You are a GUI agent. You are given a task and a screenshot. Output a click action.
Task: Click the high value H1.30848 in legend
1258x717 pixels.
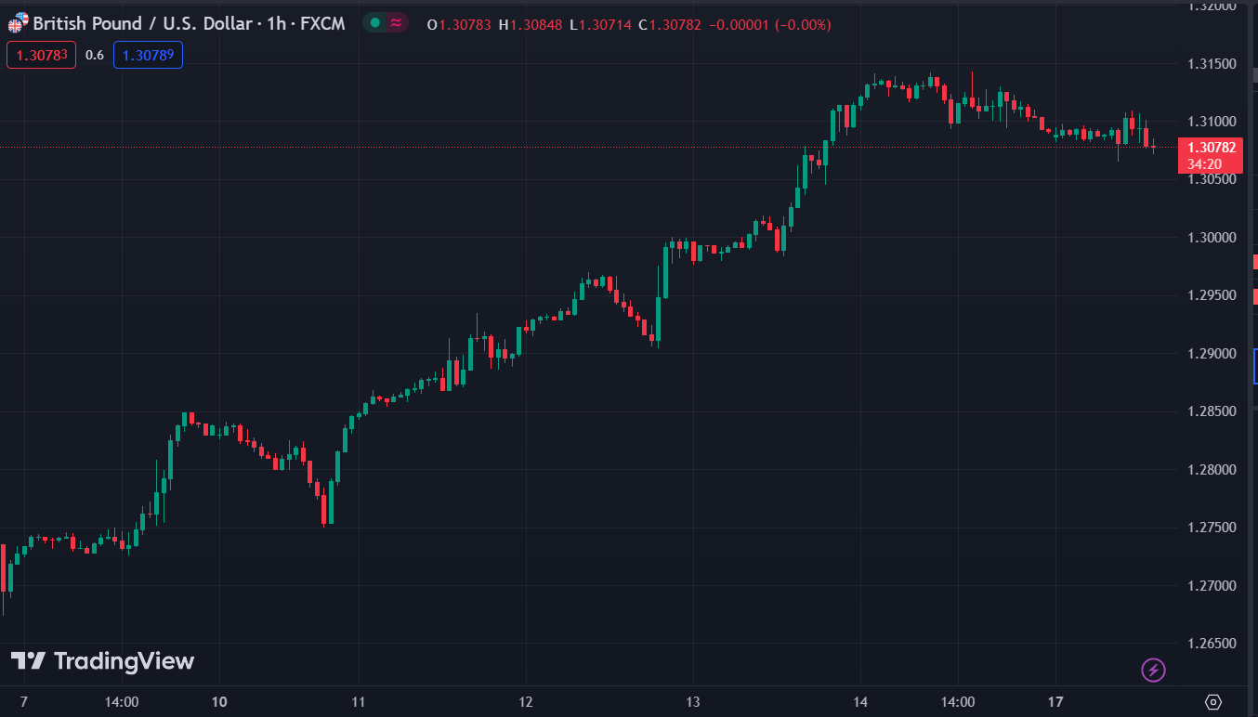pos(531,24)
